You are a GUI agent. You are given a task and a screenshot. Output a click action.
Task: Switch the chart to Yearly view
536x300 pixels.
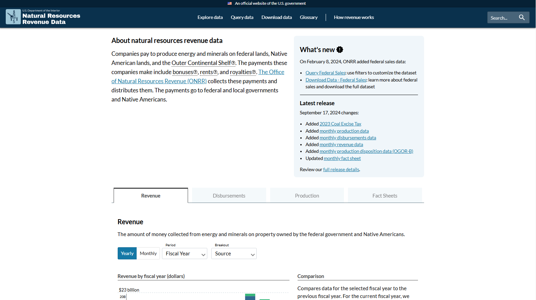point(127,253)
